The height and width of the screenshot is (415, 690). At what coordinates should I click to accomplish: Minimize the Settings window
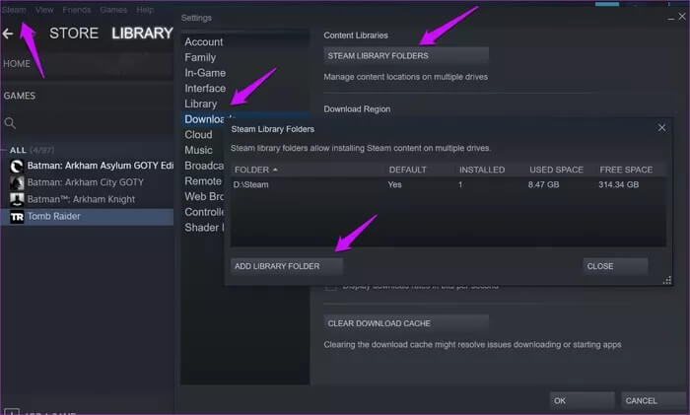[x=670, y=18]
